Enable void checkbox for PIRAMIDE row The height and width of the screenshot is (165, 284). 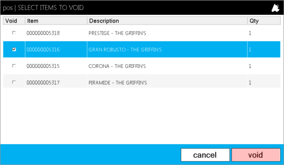[14, 82]
